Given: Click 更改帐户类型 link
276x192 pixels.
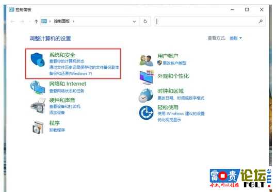Looking at the screenshot, I should pos(174,63).
